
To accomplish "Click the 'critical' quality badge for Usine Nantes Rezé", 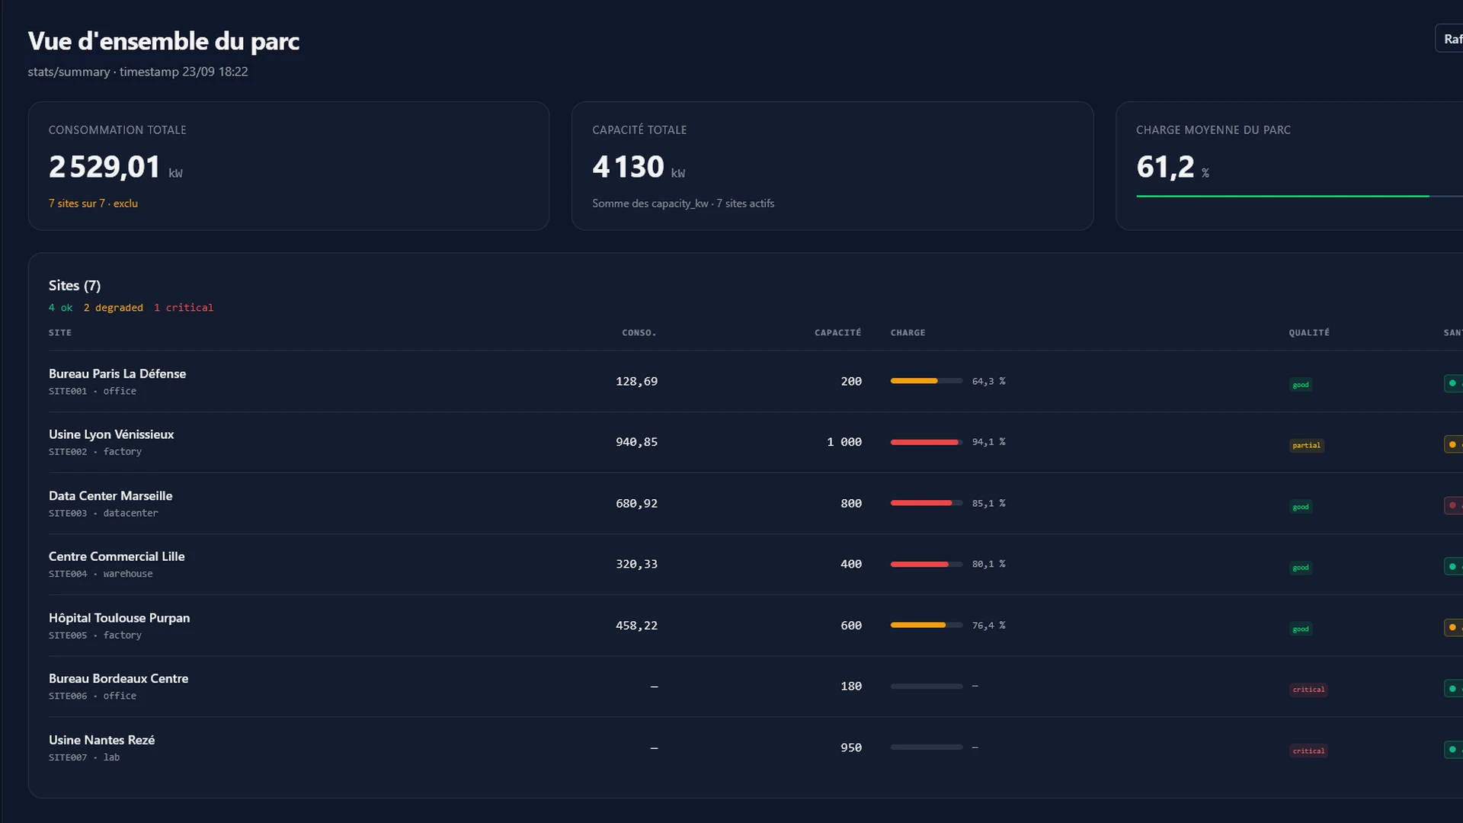I will point(1308,751).
